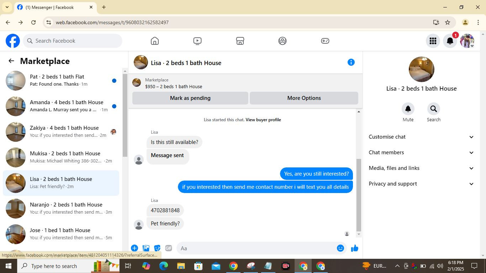486x273 pixels.
Task: Expand Media, files and links section
Action: [x=421, y=168]
